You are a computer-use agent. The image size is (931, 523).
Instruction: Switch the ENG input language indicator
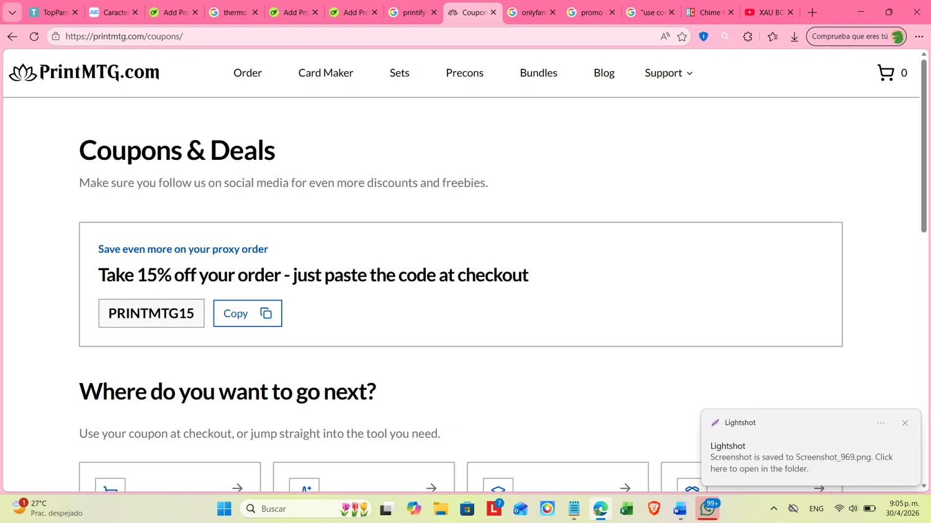pyautogui.click(x=816, y=509)
